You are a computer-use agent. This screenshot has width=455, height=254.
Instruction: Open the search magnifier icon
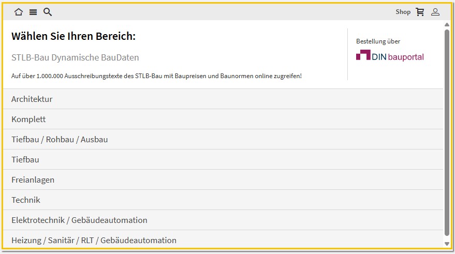click(48, 12)
